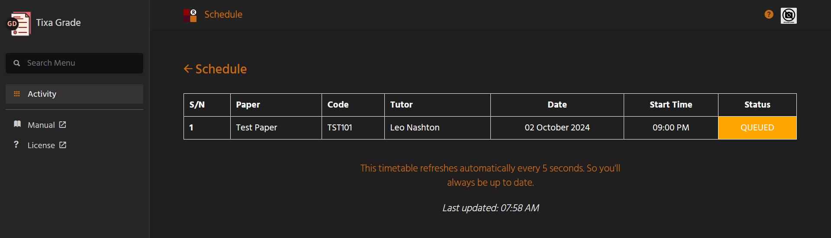
Task: Click the Manual book icon
Action: pos(17,124)
